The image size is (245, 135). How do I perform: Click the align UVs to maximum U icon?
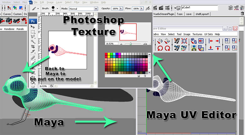(218, 41)
